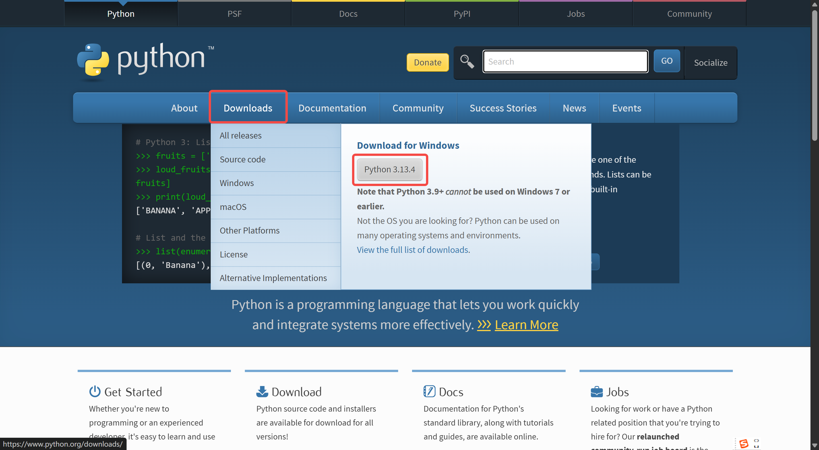Open All releases menu entry

coord(240,135)
